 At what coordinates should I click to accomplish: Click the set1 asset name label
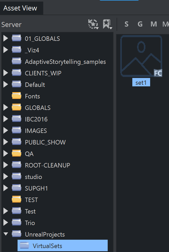pyautogui.click(x=141, y=83)
